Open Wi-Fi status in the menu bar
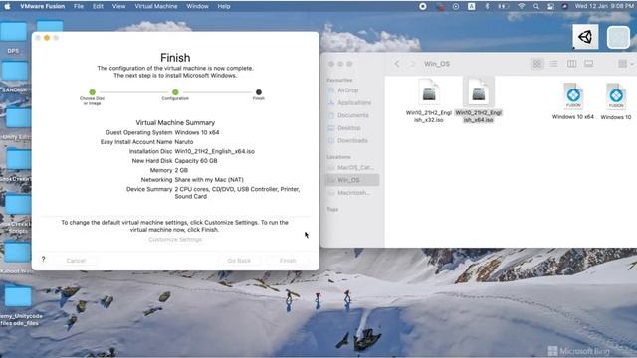The height and width of the screenshot is (358, 637). tap(522, 7)
